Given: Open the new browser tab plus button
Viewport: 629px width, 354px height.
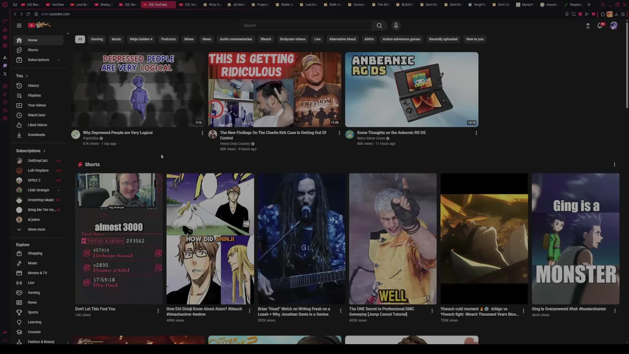Looking at the screenshot, I should pyautogui.click(x=589, y=4).
